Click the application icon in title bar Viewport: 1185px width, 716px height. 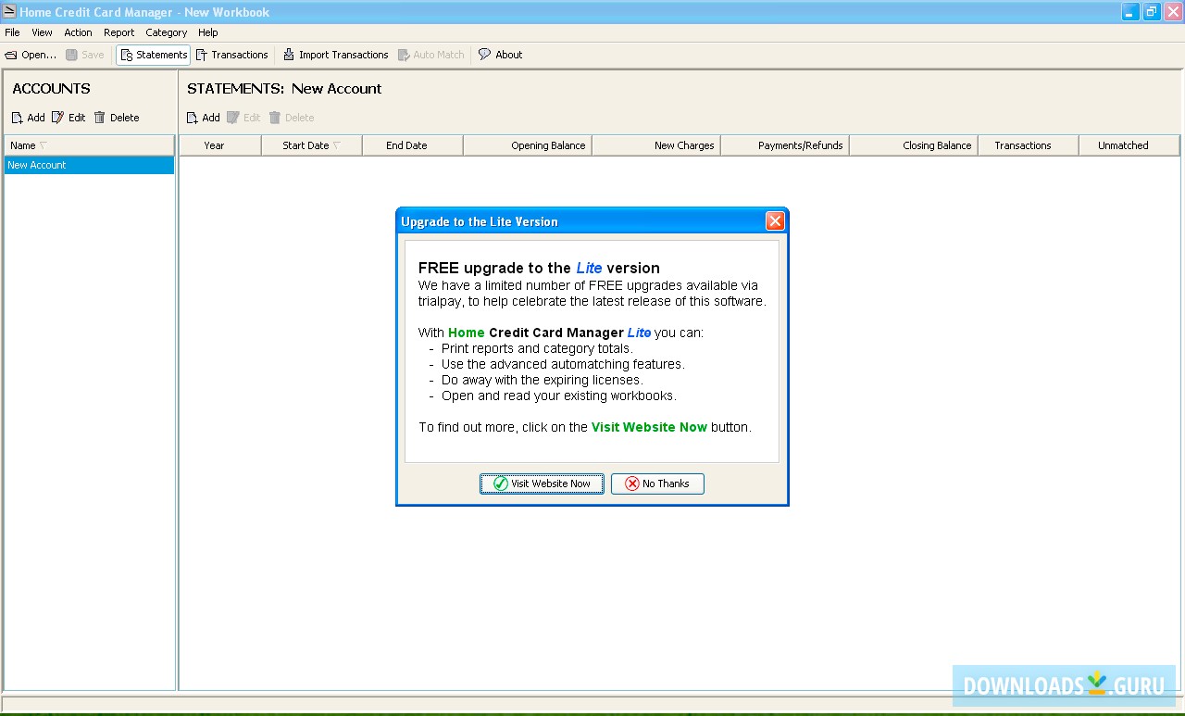9,12
